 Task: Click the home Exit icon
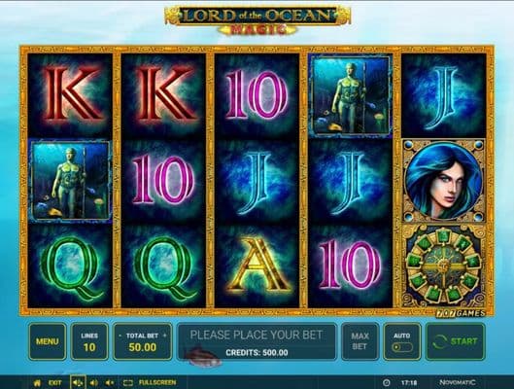[x=37, y=382]
